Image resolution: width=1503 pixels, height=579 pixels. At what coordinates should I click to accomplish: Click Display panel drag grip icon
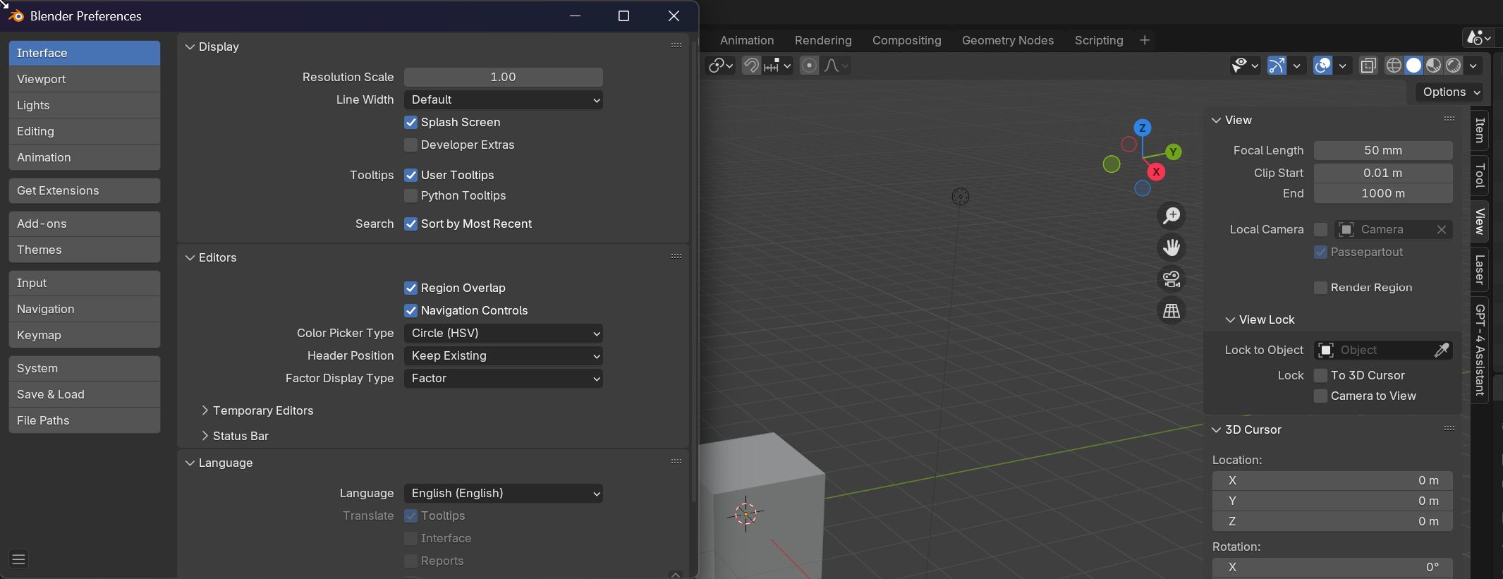676,45
